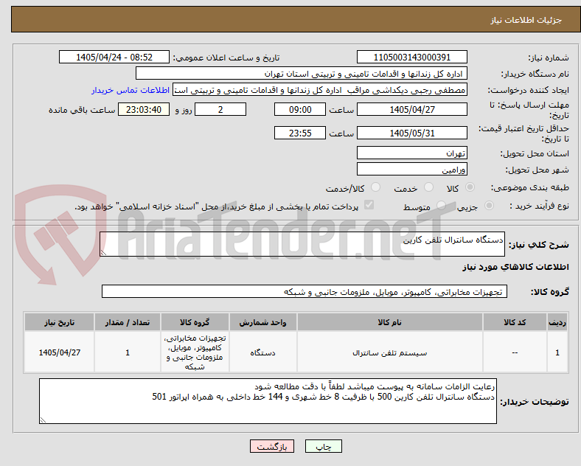Image resolution: width=581 pixels, height=466 pixels.
Task: Click the شرح کلی نیاز description textarea
Action: (x=302, y=244)
